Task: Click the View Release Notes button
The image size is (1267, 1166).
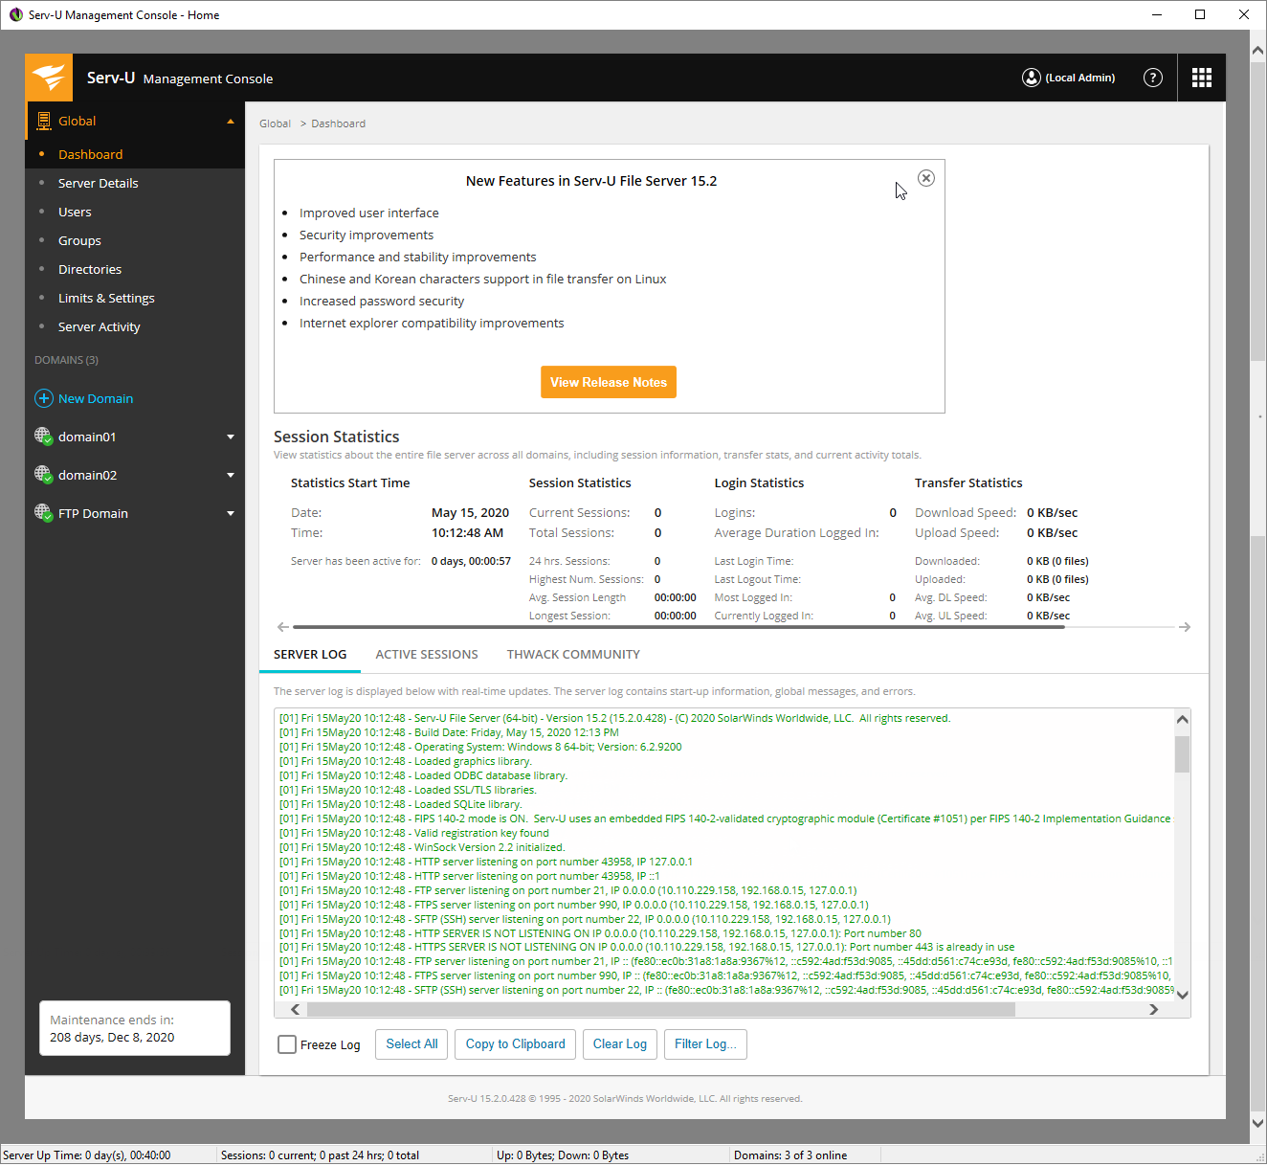Action: click(609, 382)
